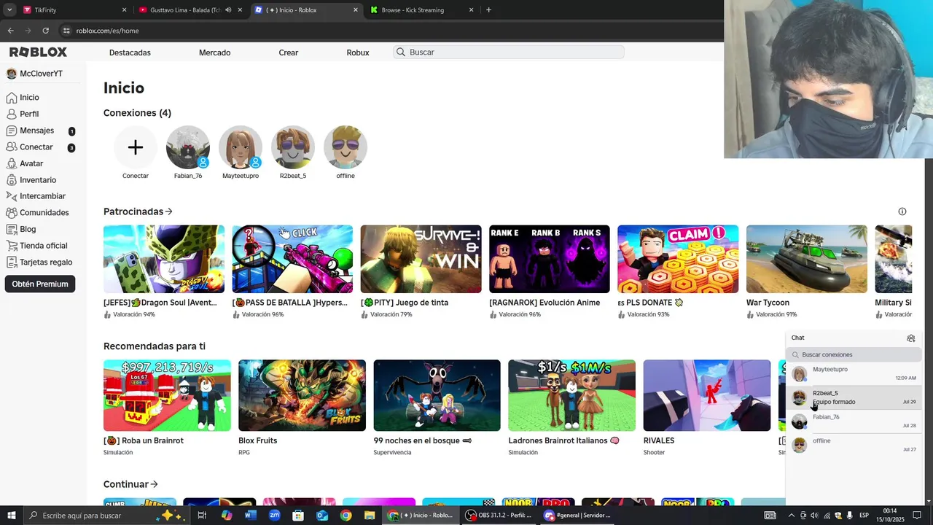The height and width of the screenshot is (525, 933).
Task: Open Word from the taskbar
Action: 251,516
